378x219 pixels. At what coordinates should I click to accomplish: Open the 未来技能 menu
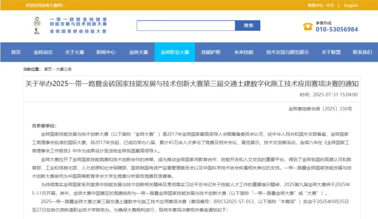243,52
